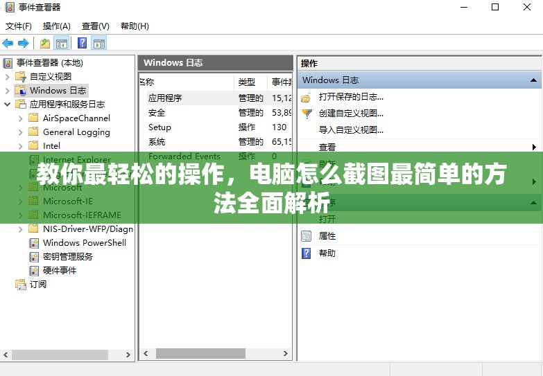This screenshot has width=543, height=376.
Task: Click the Up one level folder icon
Action: [x=45, y=43]
